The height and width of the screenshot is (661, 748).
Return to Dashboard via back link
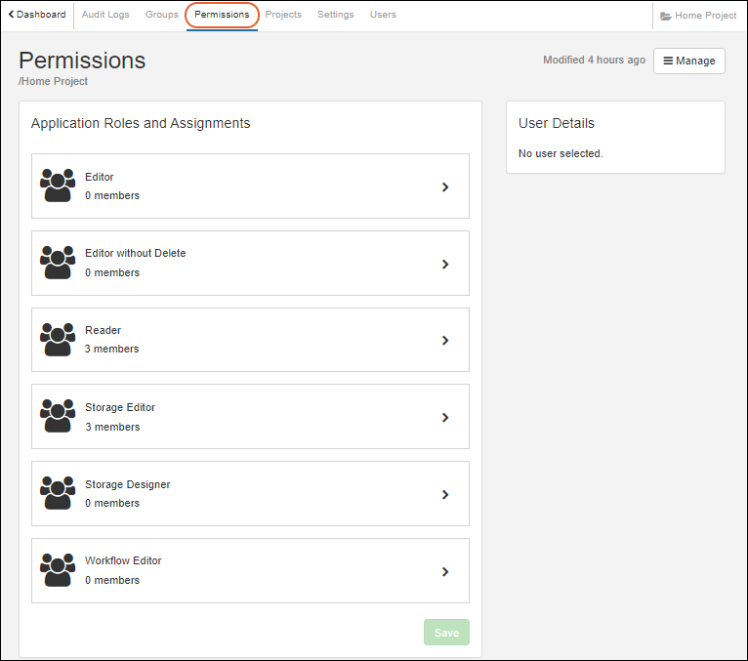(37, 15)
